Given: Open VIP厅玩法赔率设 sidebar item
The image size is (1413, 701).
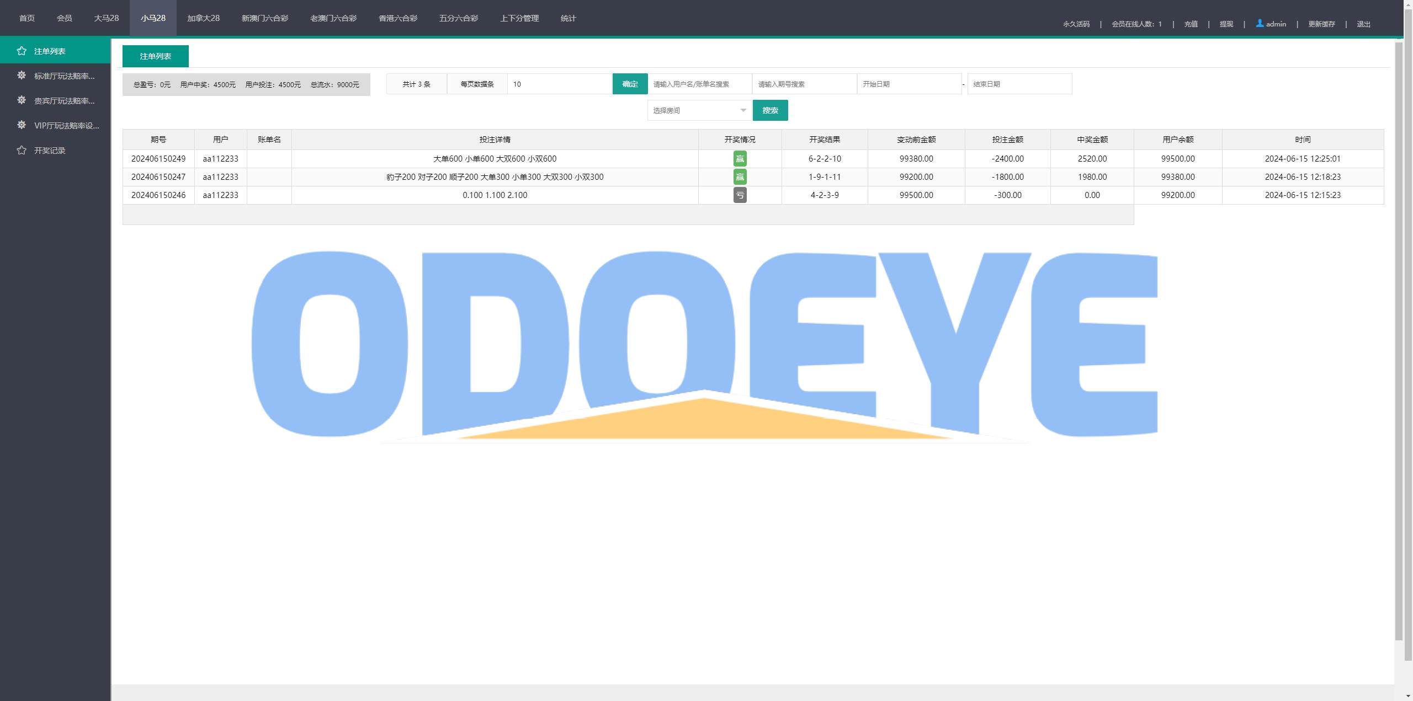Looking at the screenshot, I should point(55,125).
